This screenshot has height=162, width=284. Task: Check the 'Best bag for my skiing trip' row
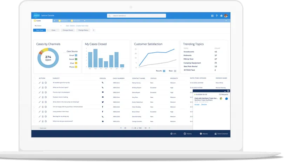pos(34,116)
